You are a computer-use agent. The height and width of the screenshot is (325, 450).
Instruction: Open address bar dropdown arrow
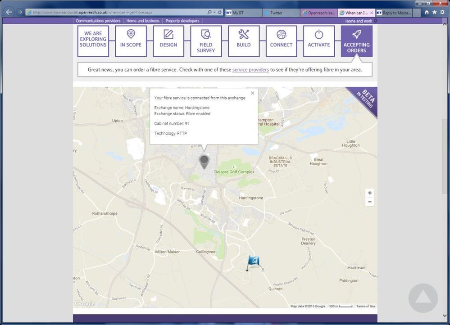tap(214, 12)
